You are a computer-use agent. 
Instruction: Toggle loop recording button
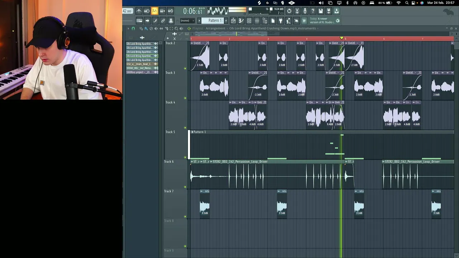170,11
